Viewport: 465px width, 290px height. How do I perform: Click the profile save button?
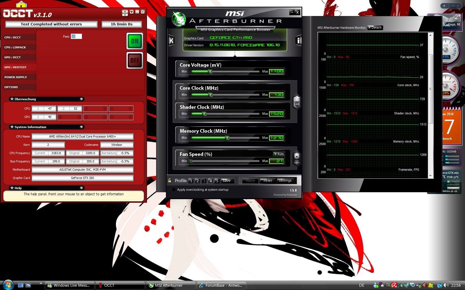tap(228, 181)
